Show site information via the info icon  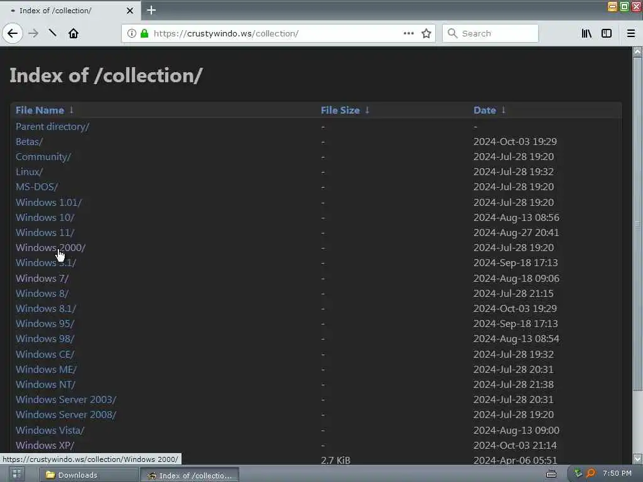pyautogui.click(x=132, y=33)
